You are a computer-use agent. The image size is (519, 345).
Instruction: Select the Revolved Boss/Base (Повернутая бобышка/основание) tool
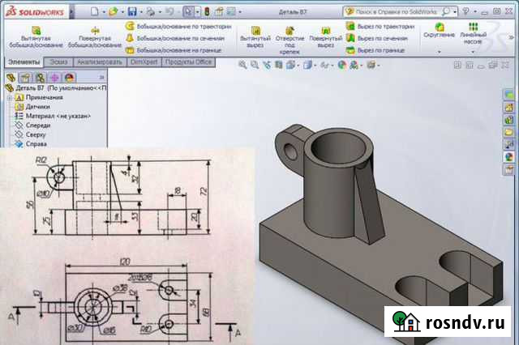95,37
